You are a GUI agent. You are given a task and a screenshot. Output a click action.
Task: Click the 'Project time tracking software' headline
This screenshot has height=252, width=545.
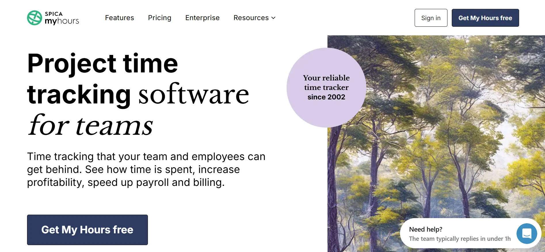tap(138, 94)
